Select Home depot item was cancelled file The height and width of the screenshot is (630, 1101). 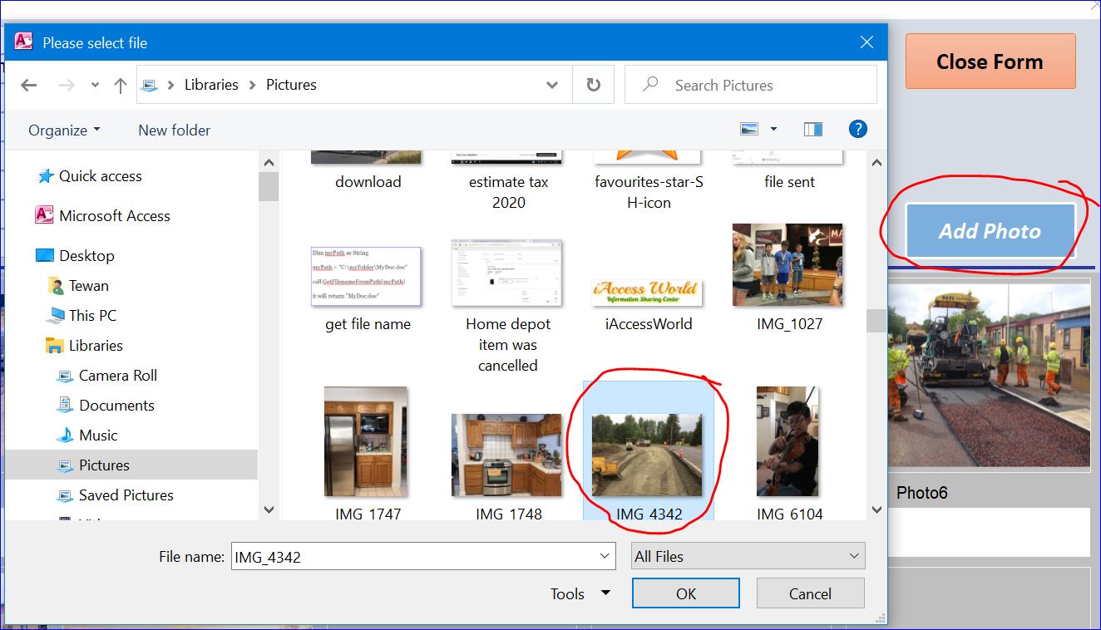[x=508, y=306]
